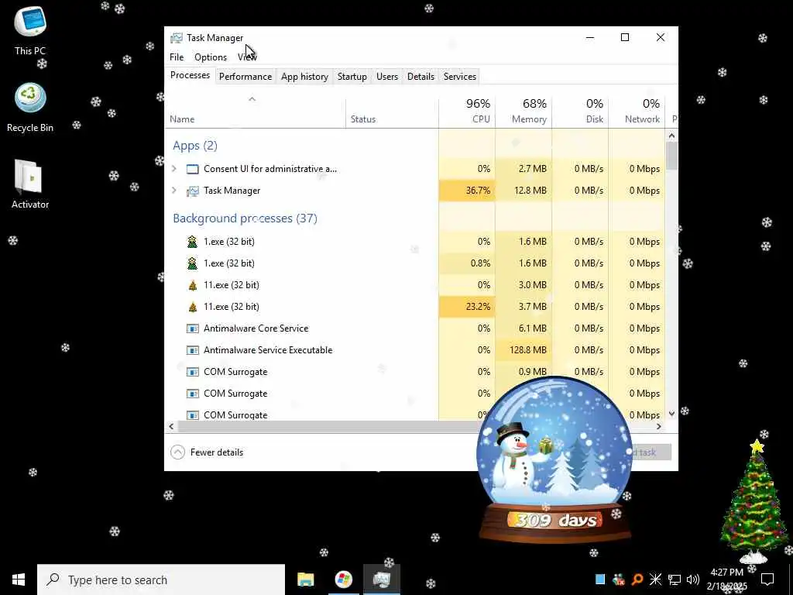Click the snow globe countdown gadget
This screenshot has height=595, width=793.
[554, 460]
